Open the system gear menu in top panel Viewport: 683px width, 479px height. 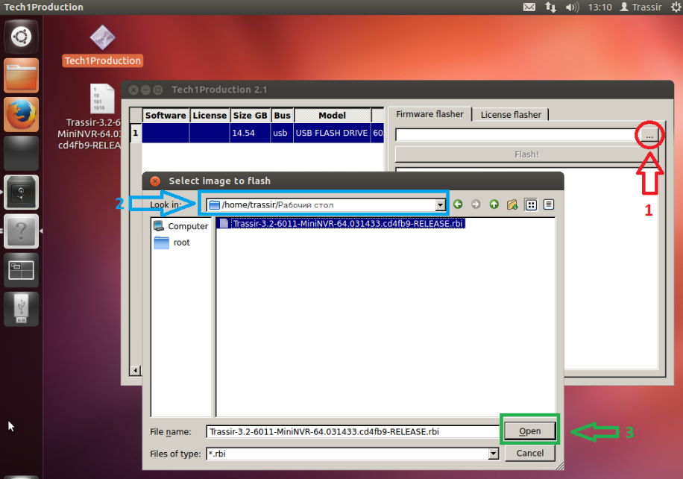point(676,7)
